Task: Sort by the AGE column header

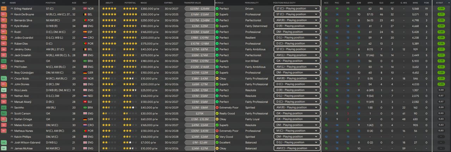Action: 74,2
